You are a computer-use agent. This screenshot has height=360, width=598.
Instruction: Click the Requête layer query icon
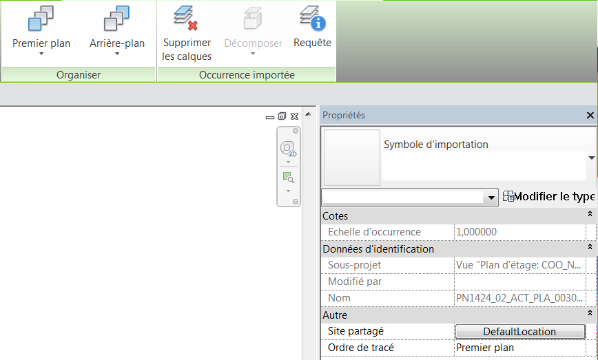(x=312, y=19)
